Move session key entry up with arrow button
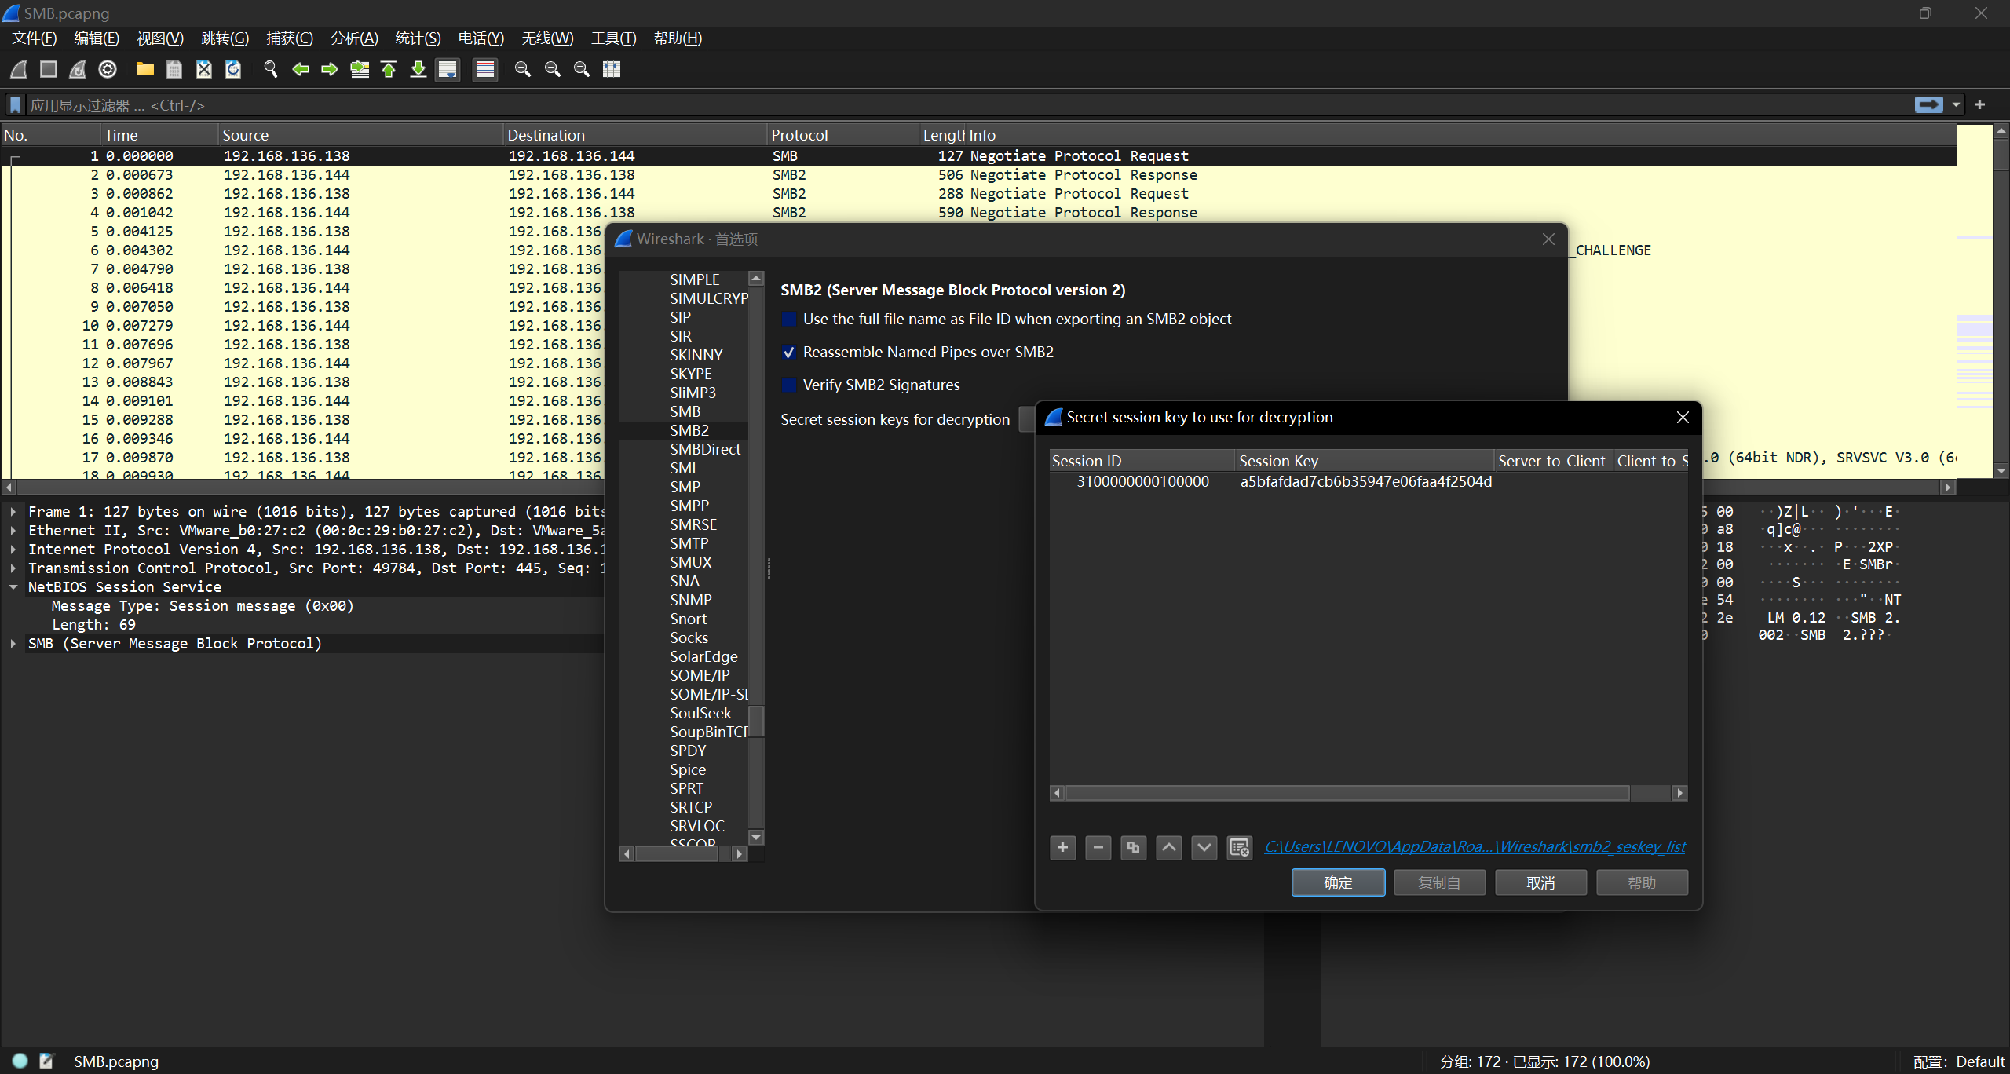 (1168, 847)
